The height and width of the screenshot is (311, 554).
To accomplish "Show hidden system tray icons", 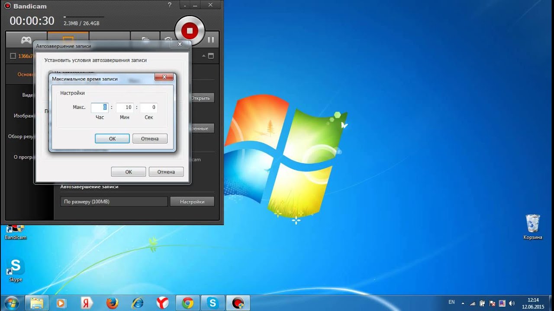I will [463, 303].
